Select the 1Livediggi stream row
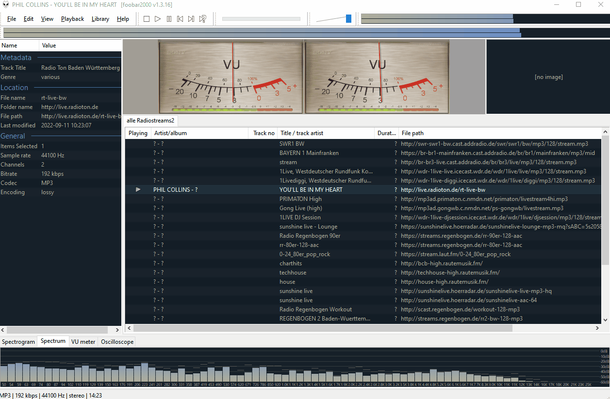The height and width of the screenshot is (399, 610). click(x=363, y=181)
